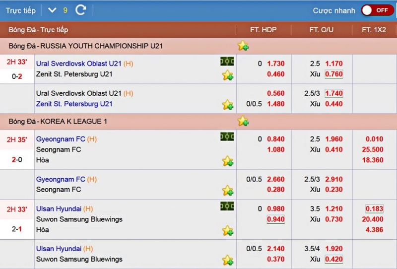This screenshot has height=269, width=397.
Task: Choose draw odds 4.386 for Ulsan match
Action: [x=374, y=230]
